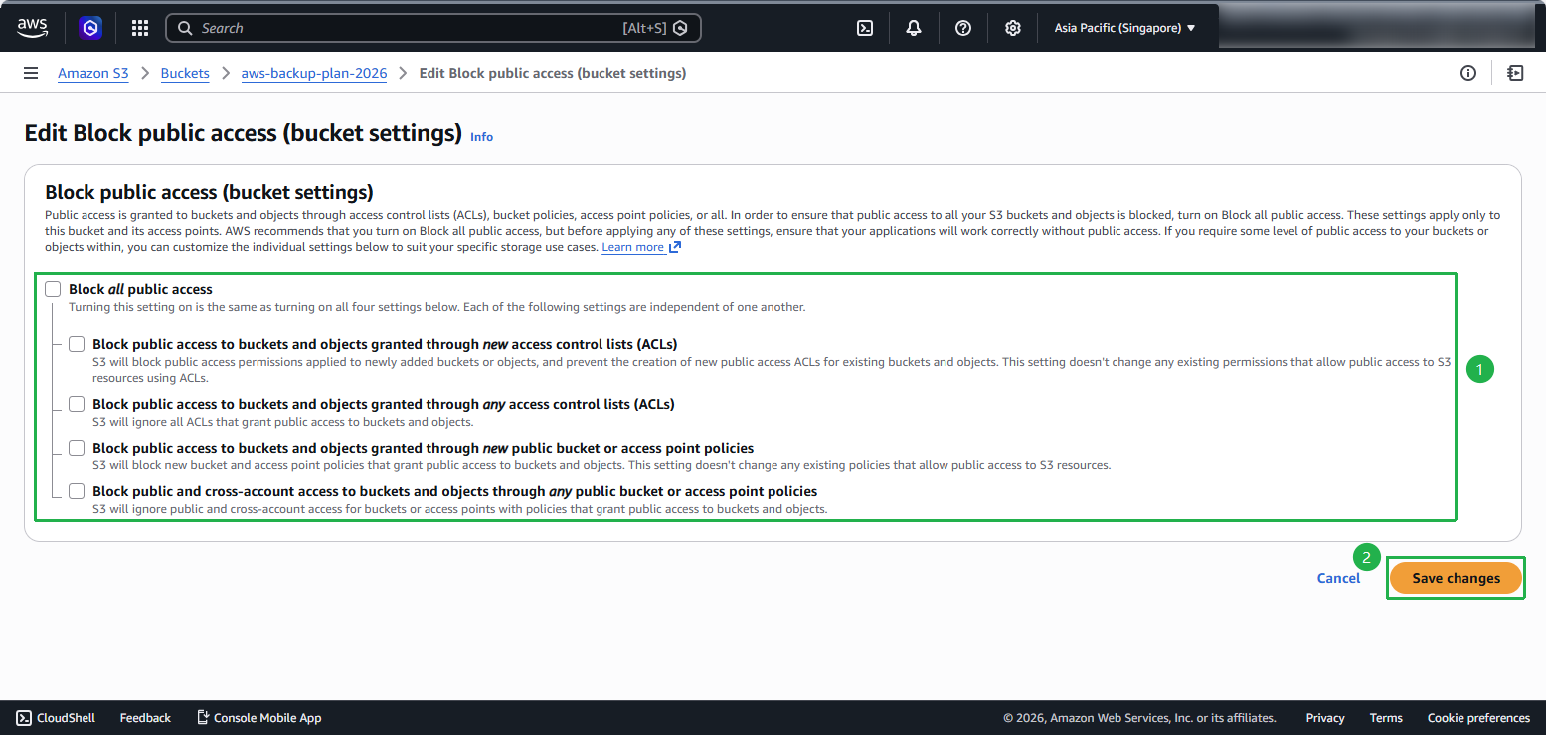1546x735 pixels.
Task: Open Feedback in the footer
Action: point(145,717)
